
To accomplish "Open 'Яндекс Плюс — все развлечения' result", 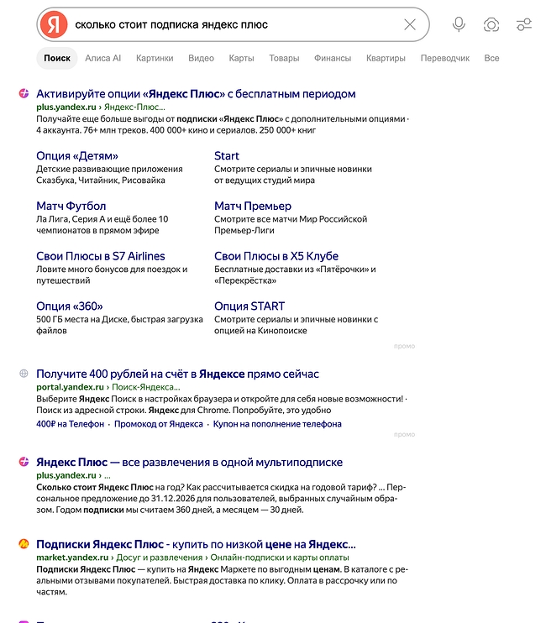I will [x=189, y=462].
